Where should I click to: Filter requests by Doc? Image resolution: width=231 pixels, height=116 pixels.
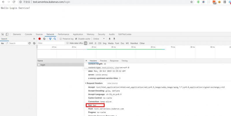[x=122, y=43]
